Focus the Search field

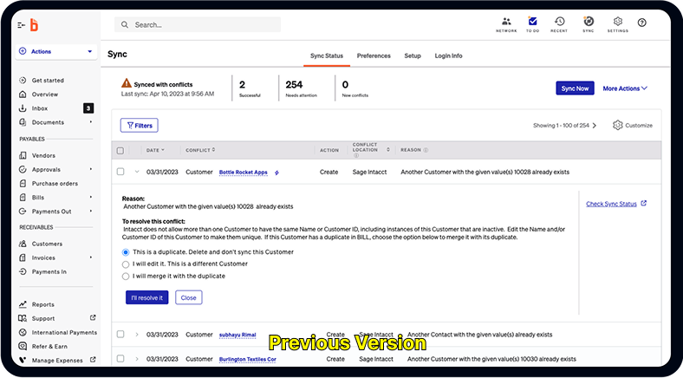pos(198,25)
